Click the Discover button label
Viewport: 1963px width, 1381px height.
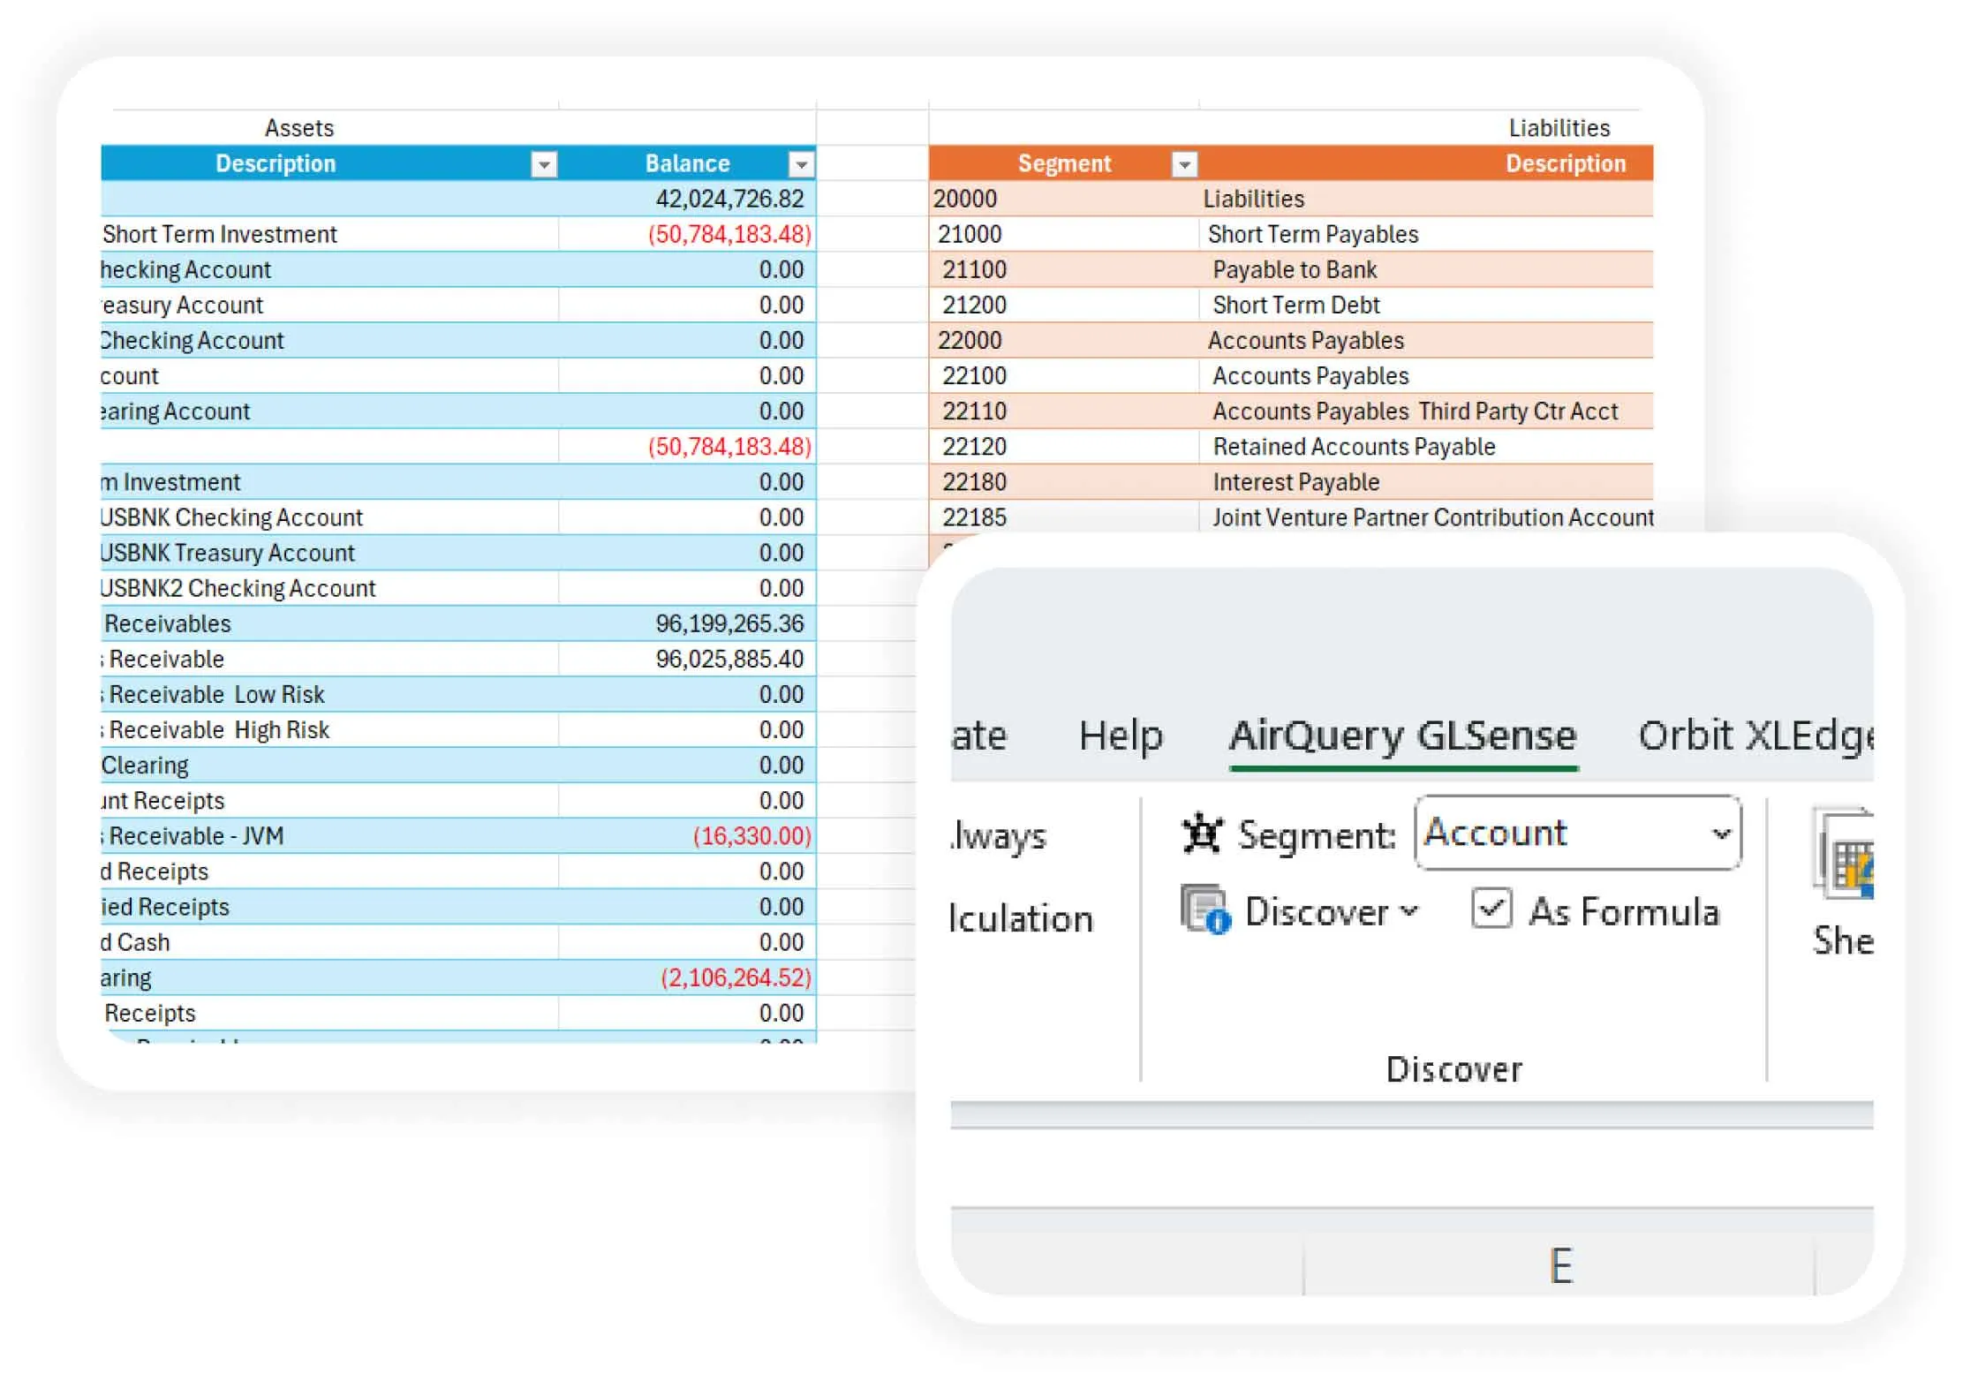pyautogui.click(x=1316, y=911)
